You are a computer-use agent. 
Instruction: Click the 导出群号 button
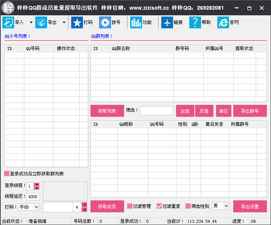point(250,111)
